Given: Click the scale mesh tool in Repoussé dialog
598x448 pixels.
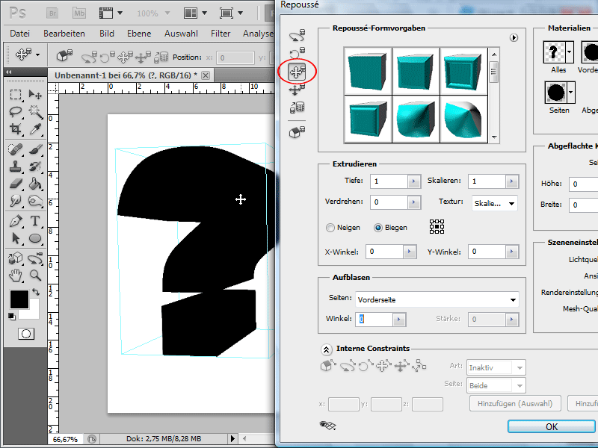Looking at the screenshot, I should point(297,108).
